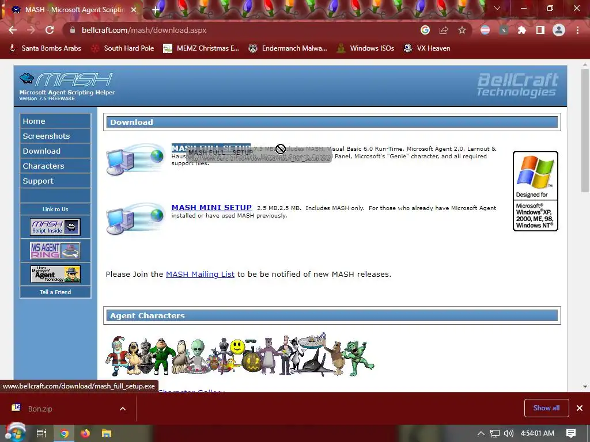
Task: Expand the Bon.zip download options chevron
Action: [x=123, y=409]
